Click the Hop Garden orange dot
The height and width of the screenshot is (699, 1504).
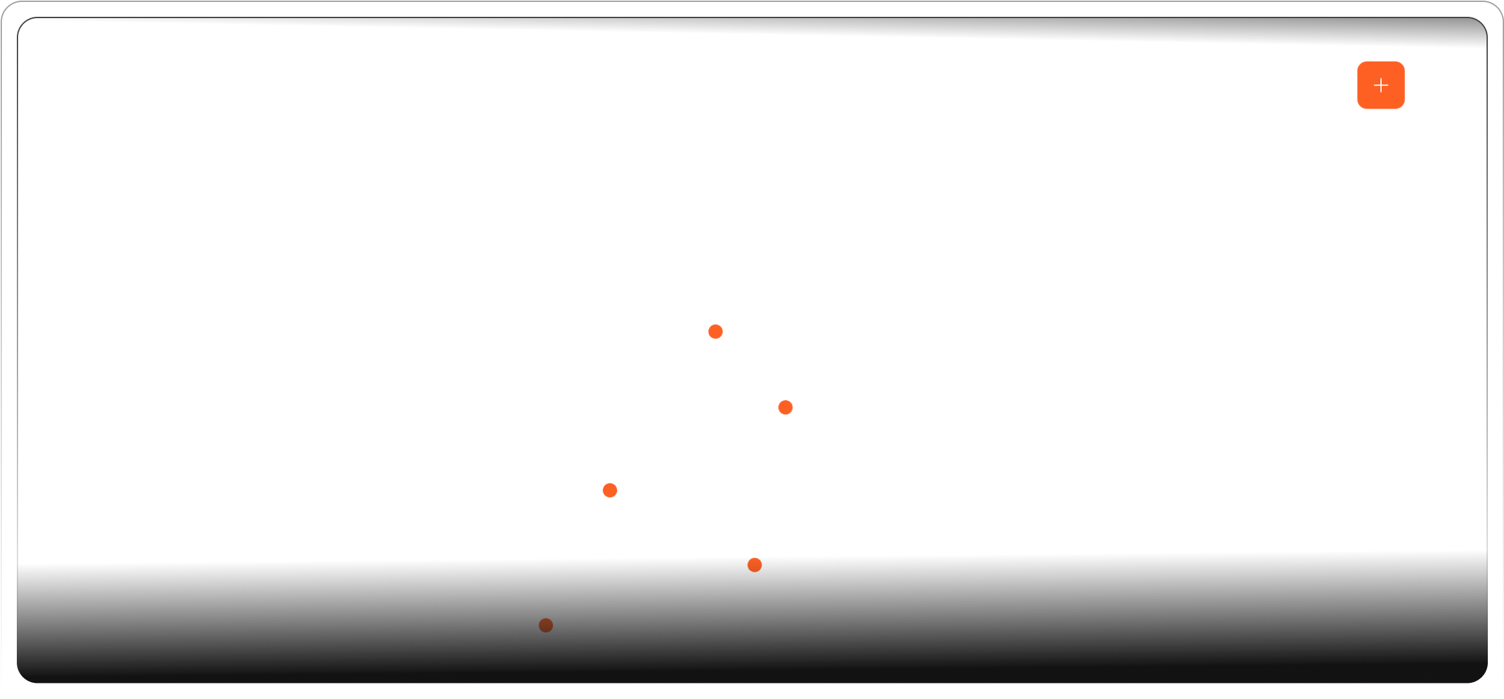pyautogui.click(x=610, y=490)
